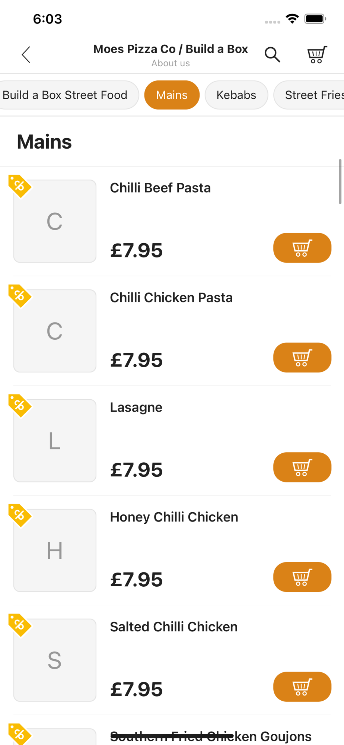The image size is (344, 745).
Task: Add Chilli Beef Pasta to cart
Action: click(x=302, y=248)
